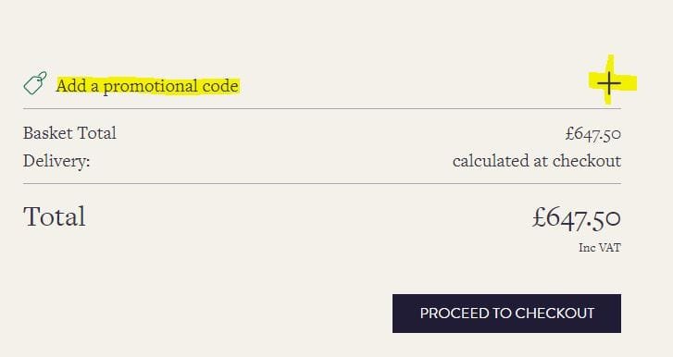The image size is (673, 357).
Task: Click the large final total price £647.50
Action: (577, 217)
